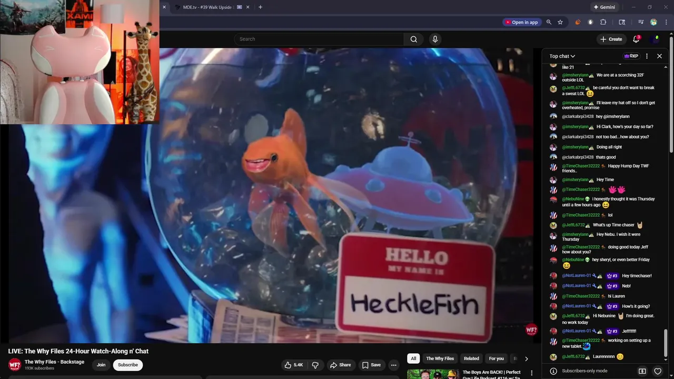
Task: Start voice search with the microphone
Action: pos(435,39)
